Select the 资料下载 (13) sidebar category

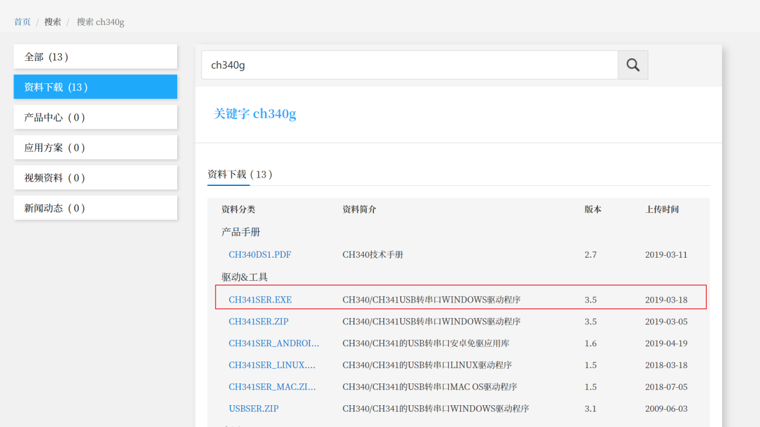point(95,87)
